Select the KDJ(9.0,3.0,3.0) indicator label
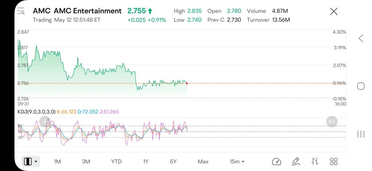 point(37,112)
